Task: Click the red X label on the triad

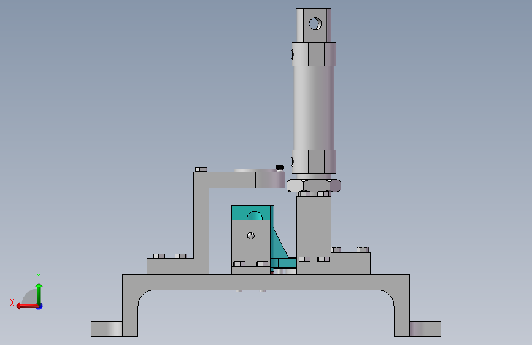Action: 12,303
